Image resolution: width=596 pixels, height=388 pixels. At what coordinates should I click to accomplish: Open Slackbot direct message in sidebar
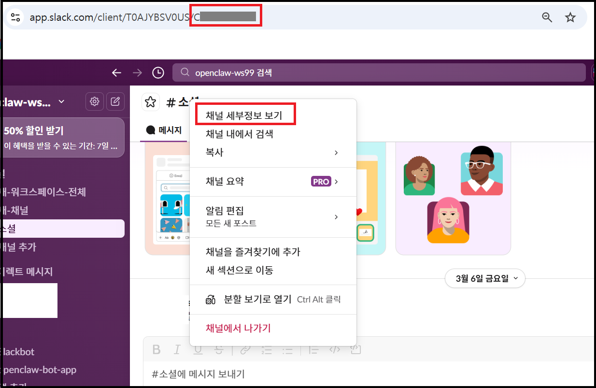[62, 352]
